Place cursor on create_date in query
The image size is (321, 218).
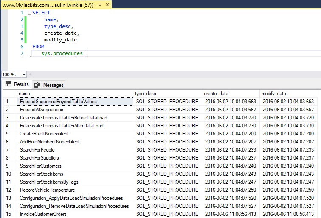[x=60, y=33]
